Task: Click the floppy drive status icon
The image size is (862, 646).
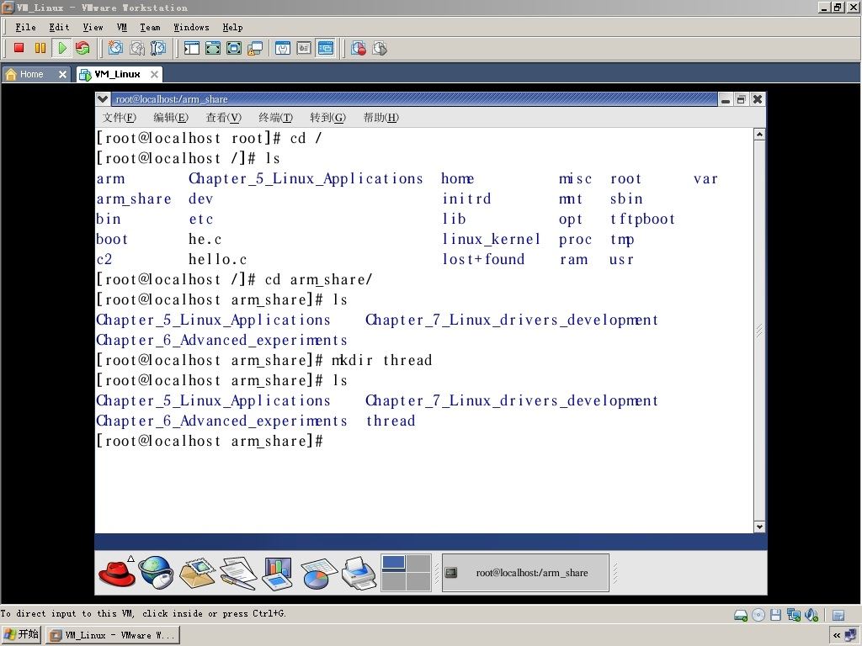Action: pyautogui.click(x=775, y=615)
